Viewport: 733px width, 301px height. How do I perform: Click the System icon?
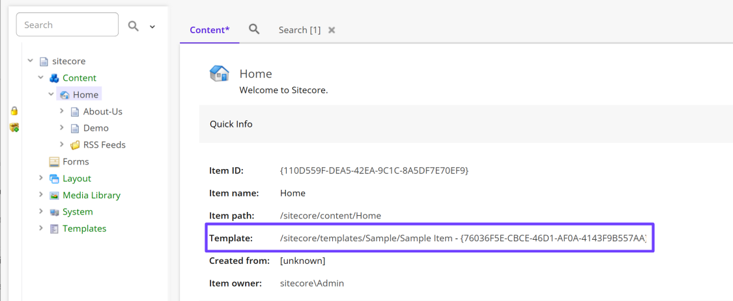point(54,212)
